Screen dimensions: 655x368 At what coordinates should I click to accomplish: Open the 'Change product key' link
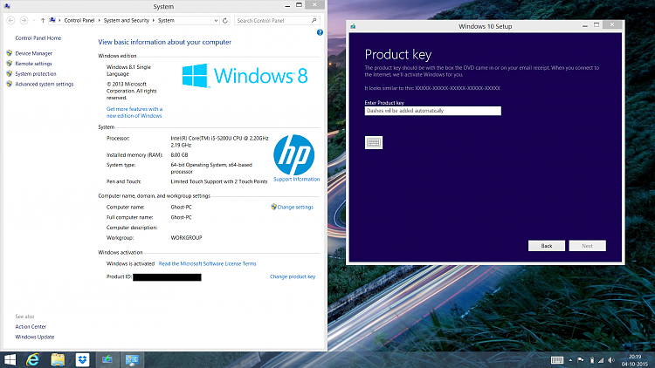[x=292, y=276]
